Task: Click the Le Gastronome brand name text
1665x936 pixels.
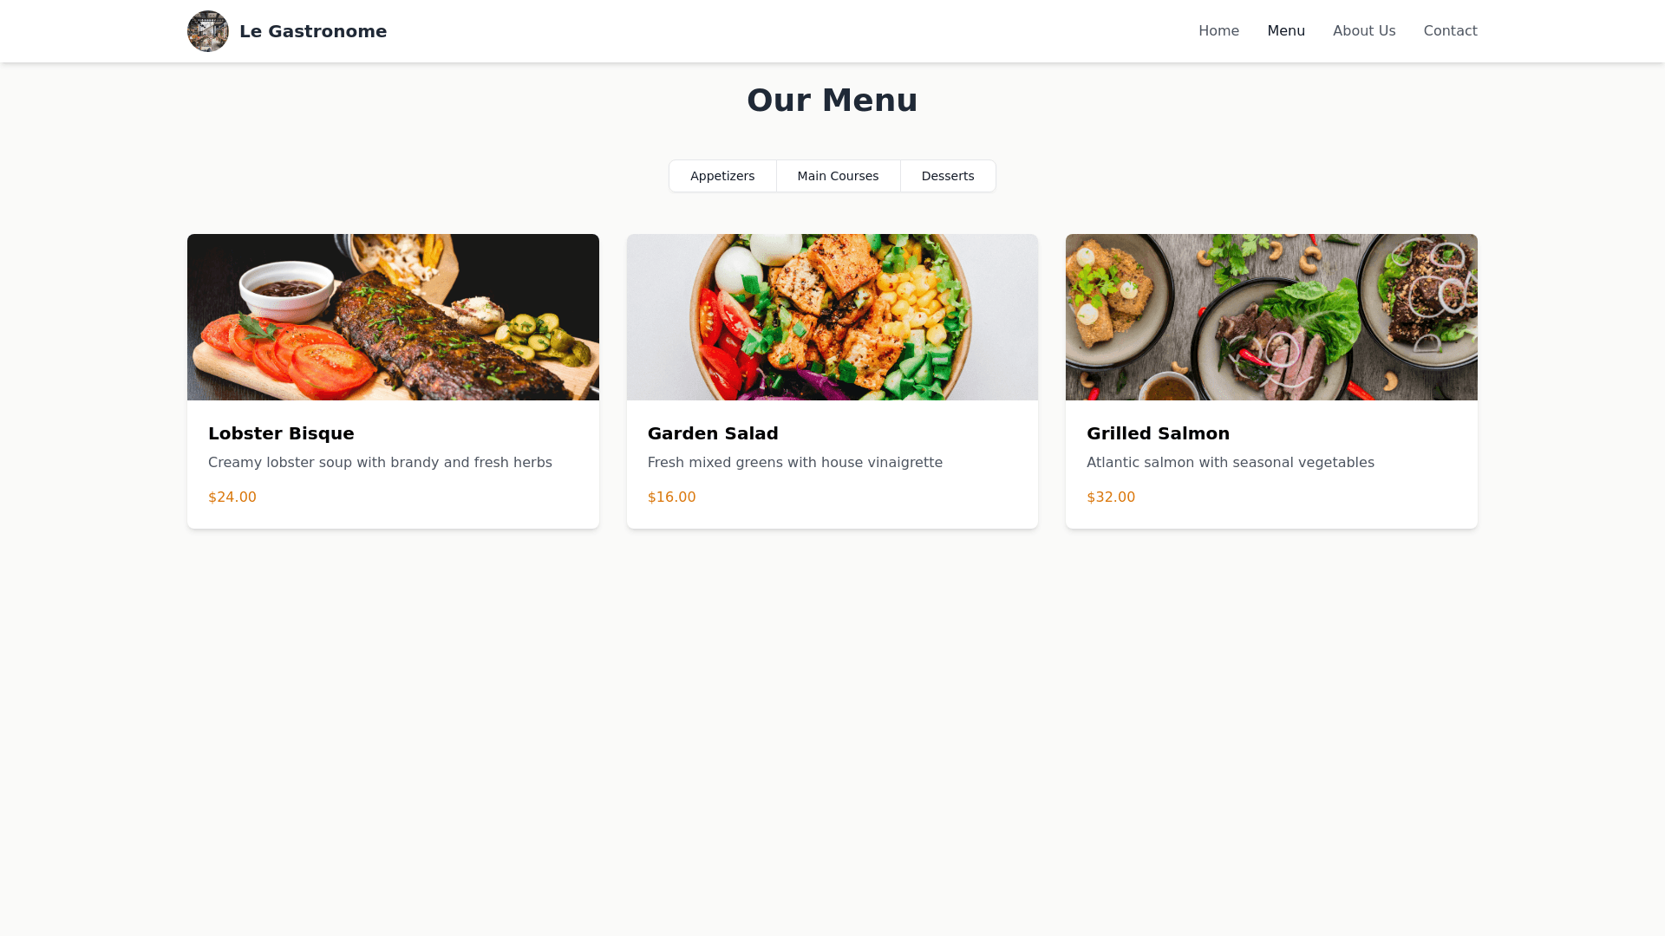Action: point(313,31)
